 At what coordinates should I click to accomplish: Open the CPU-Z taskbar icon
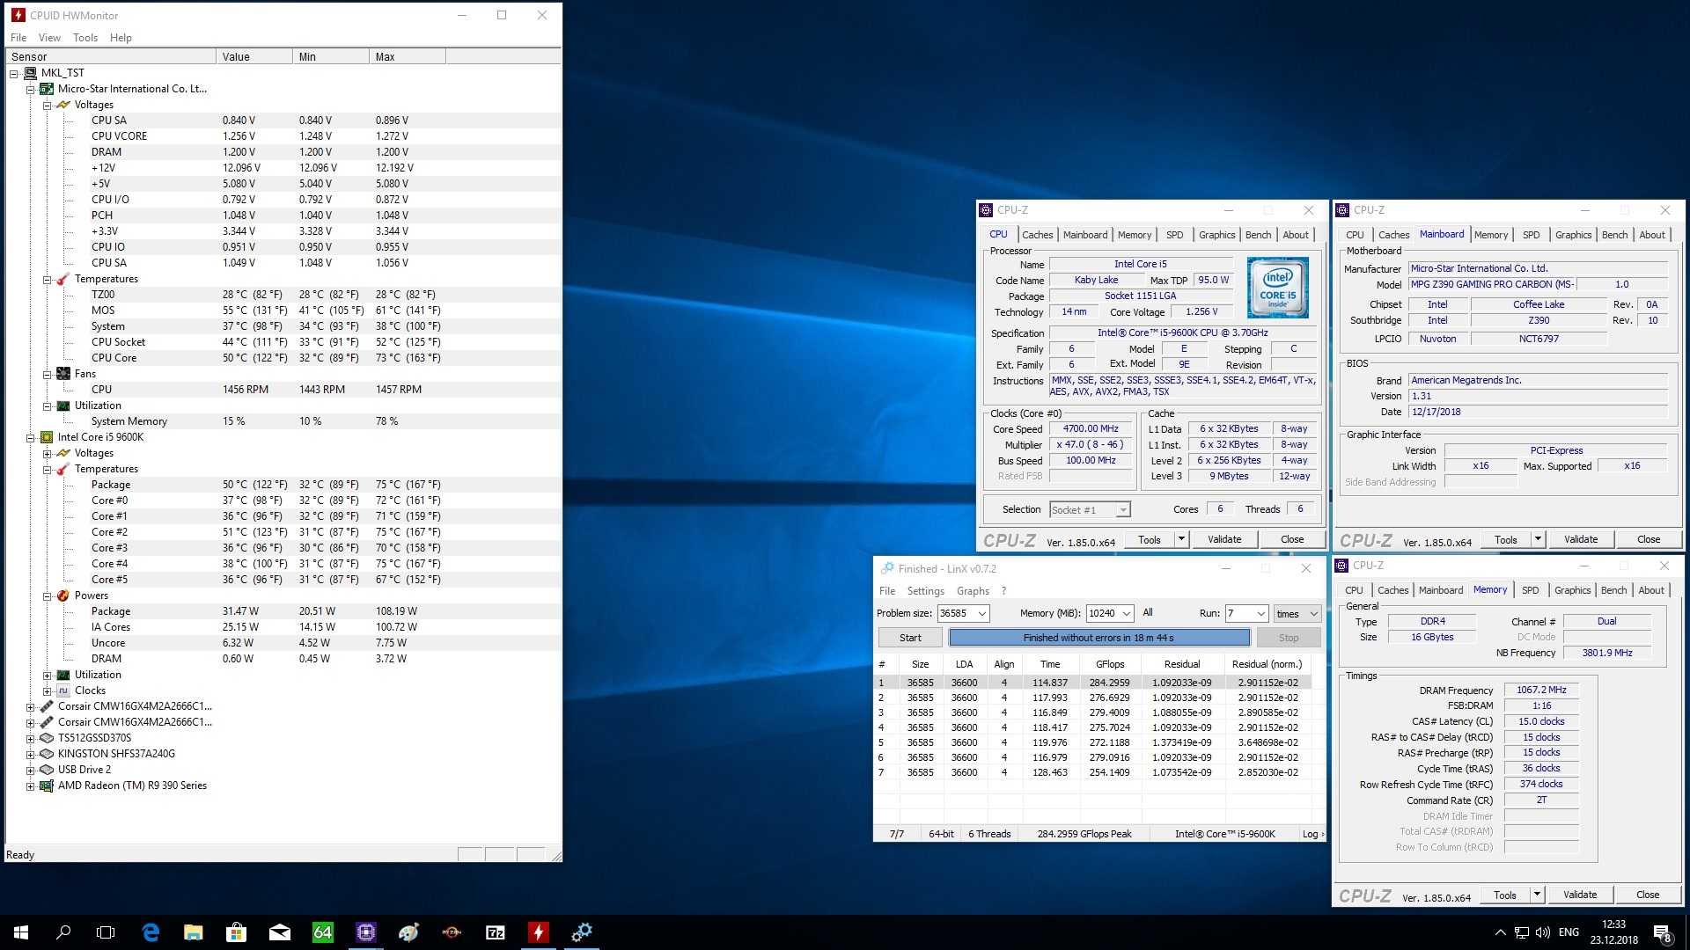pyautogui.click(x=366, y=932)
